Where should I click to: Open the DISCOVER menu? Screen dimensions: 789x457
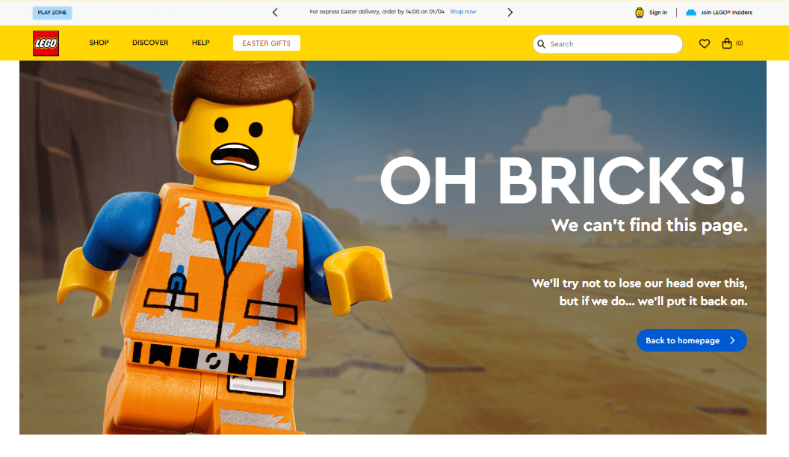click(150, 43)
